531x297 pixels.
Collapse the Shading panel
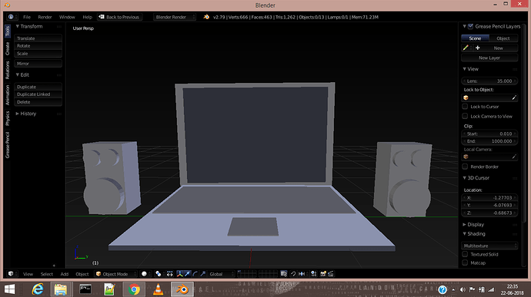click(465, 234)
